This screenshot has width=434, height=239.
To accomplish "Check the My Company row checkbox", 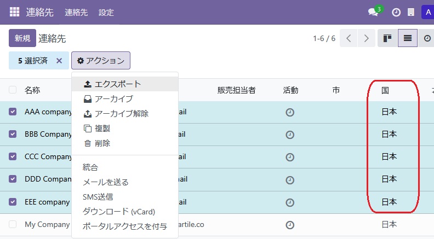I will (x=13, y=224).
